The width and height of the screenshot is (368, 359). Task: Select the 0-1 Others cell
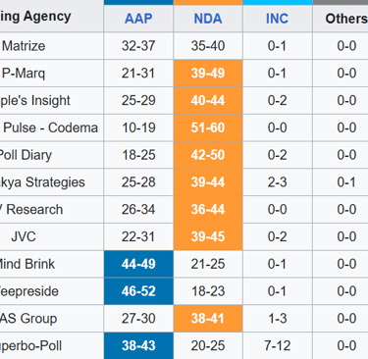346,182
